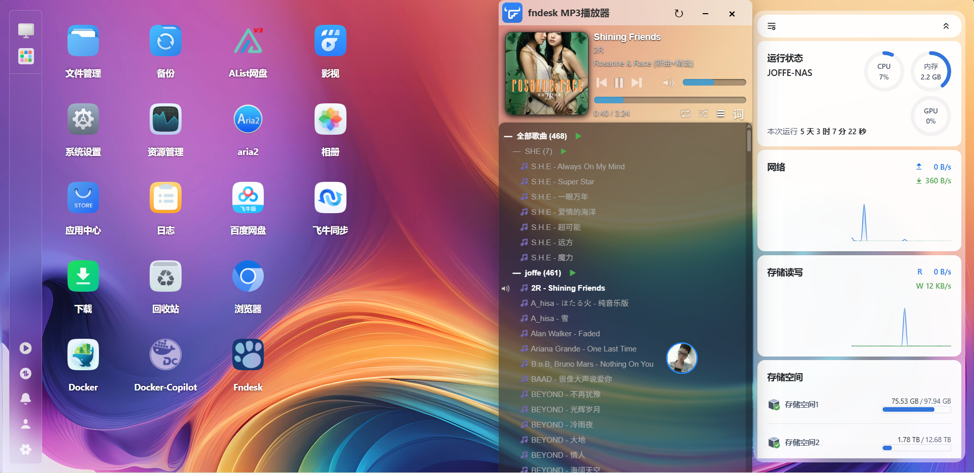Viewport: 974px width, 473px height.
Task: Open the aria2 downloader
Action: (x=248, y=119)
